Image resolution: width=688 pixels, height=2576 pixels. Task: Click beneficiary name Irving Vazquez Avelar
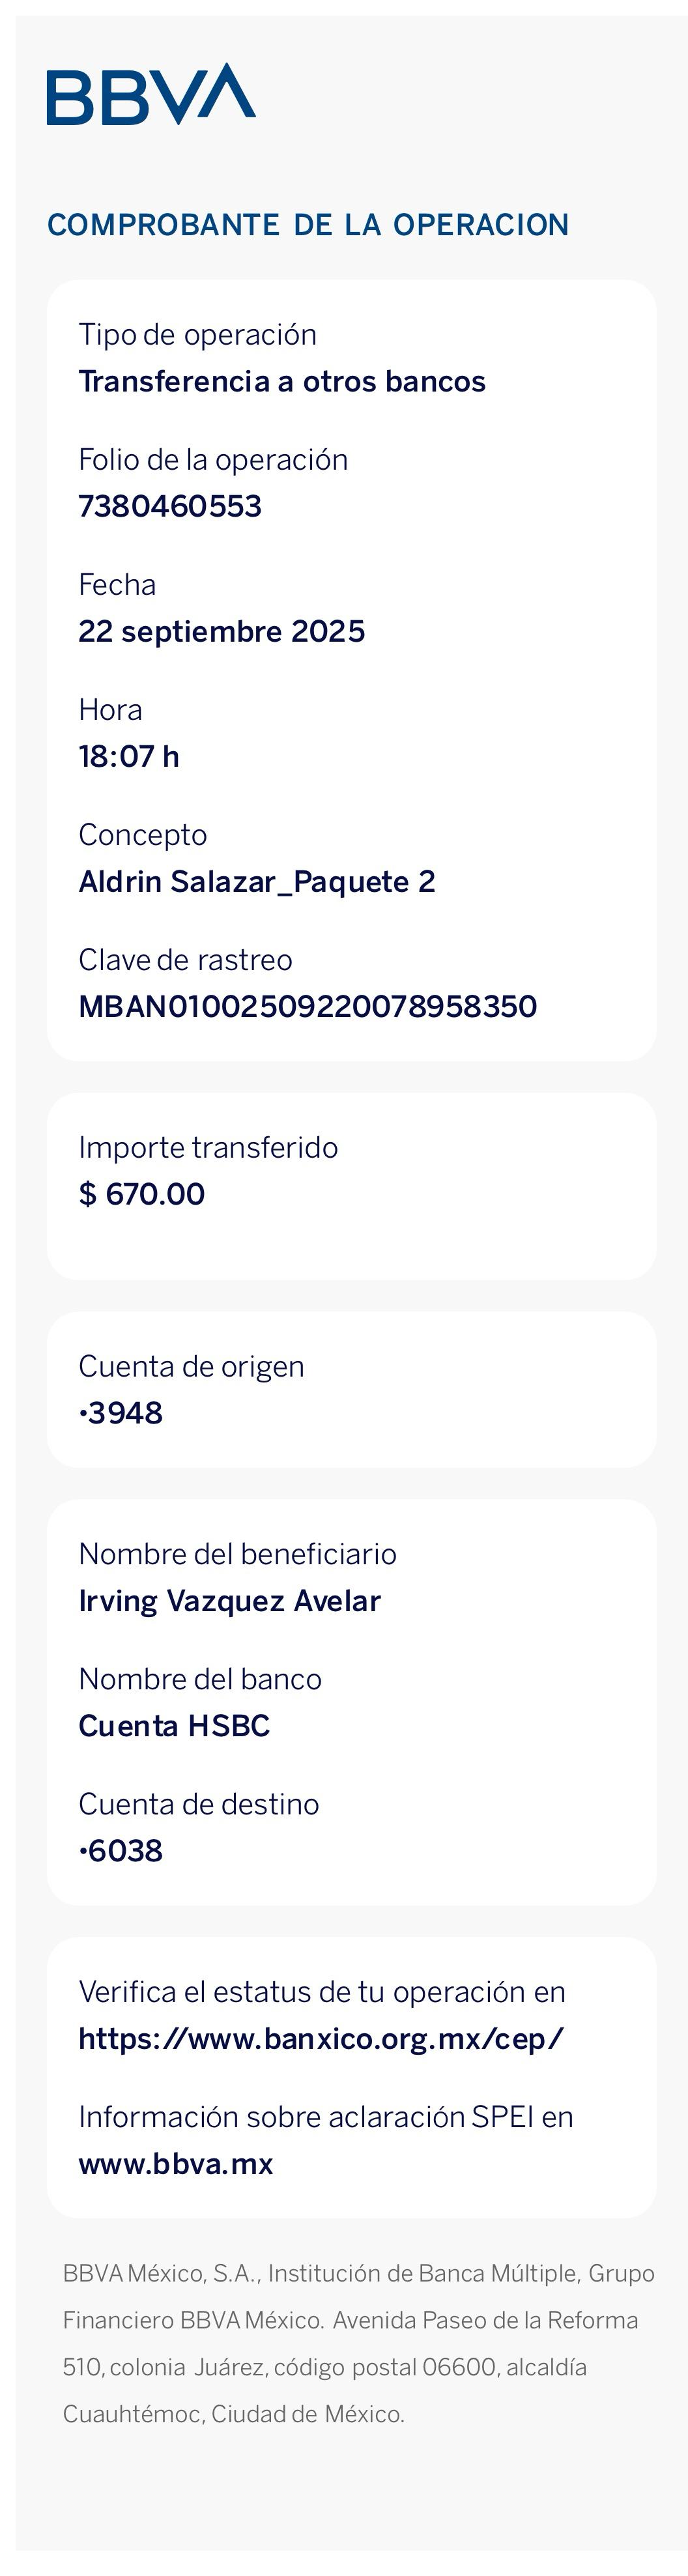pyautogui.click(x=230, y=1600)
